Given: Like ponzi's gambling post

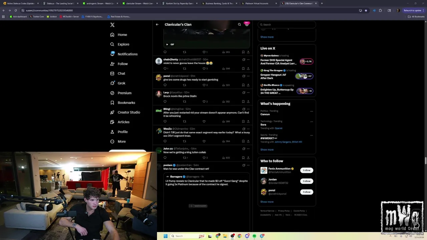Looking at the screenshot, I should 205,85.
